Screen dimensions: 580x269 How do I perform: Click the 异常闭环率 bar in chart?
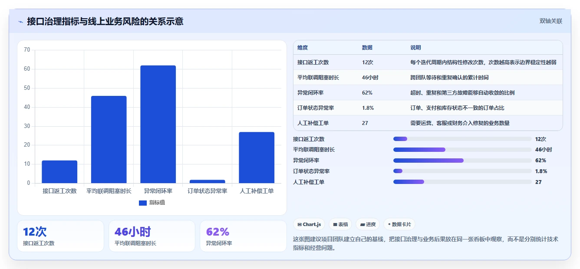[x=158, y=124]
